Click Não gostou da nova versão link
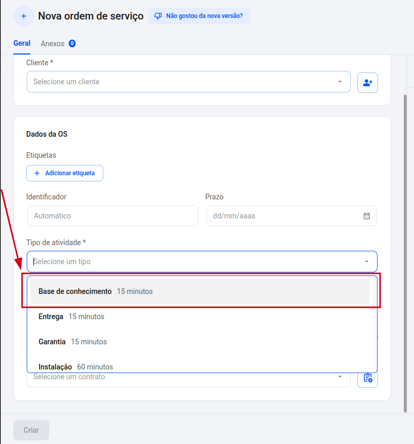The width and height of the screenshot is (414, 444). tap(204, 16)
